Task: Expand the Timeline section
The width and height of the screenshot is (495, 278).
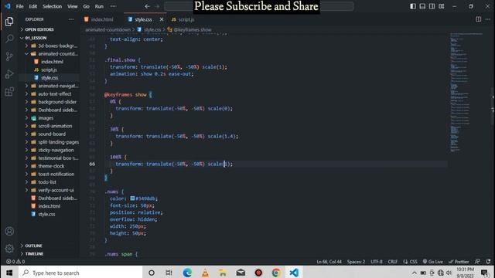Action: (34, 254)
